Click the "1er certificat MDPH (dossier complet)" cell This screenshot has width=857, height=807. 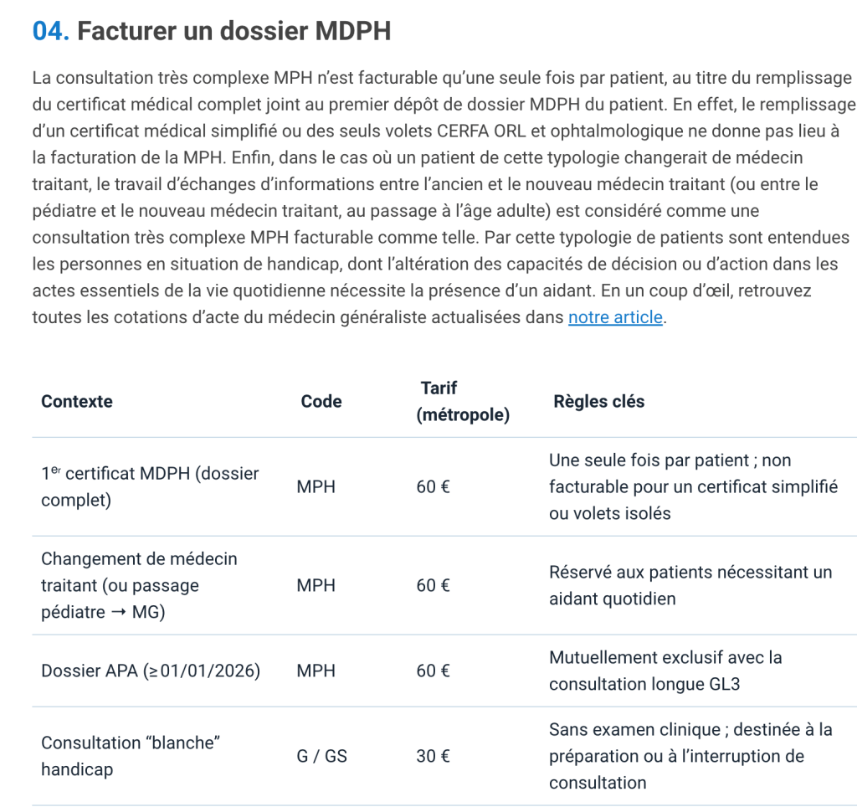(150, 486)
